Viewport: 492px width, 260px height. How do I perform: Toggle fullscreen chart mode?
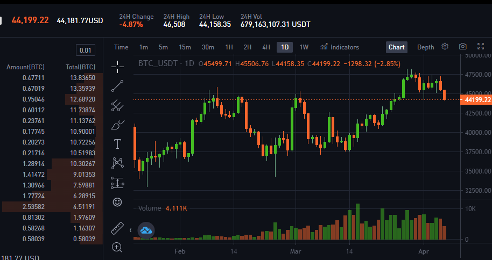click(x=480, y=47)
